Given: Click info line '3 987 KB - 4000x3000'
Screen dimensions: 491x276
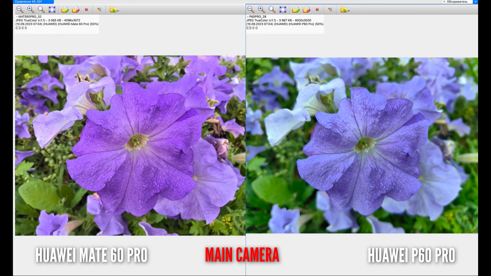Looking at the screenshot, I should tap(295, 21).
